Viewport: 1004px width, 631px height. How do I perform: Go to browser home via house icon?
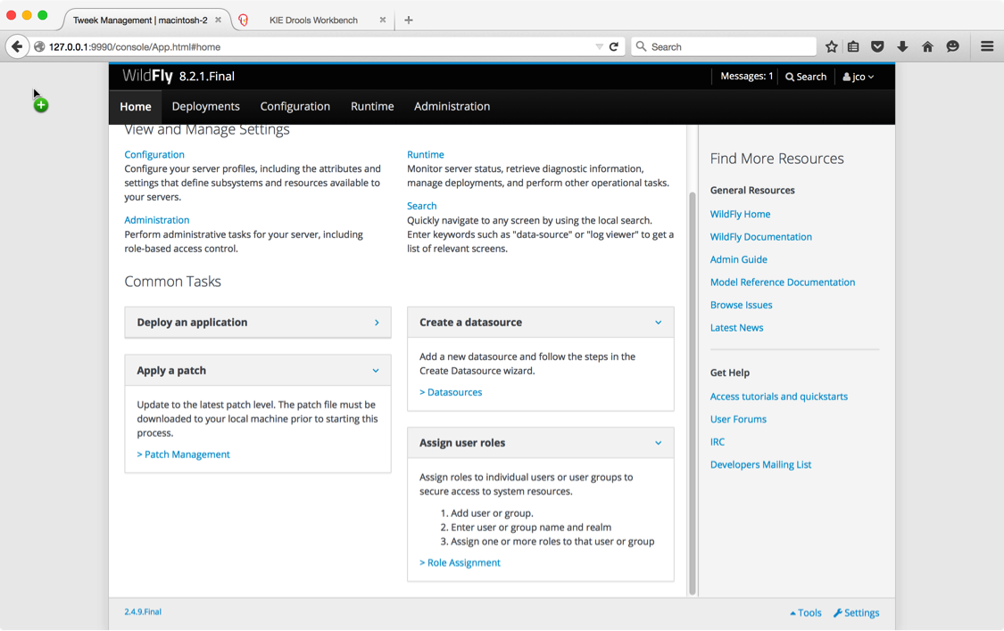pos(927,46)
